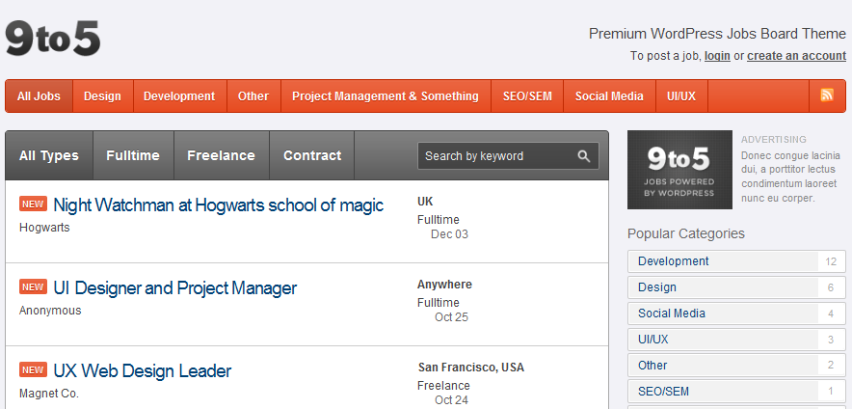Open Project Management & Something menu
The image size is (852, 409).
[386, 96]
